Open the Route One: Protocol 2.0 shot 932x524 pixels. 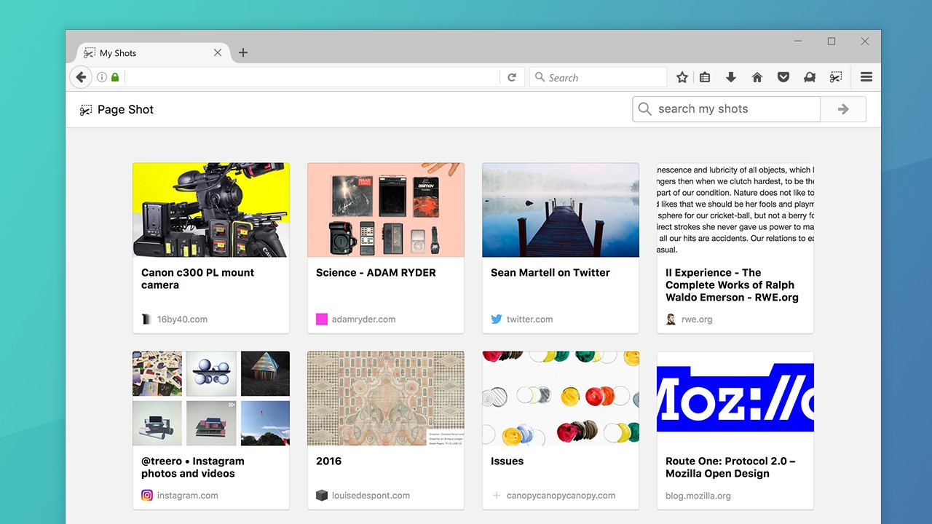735,429
